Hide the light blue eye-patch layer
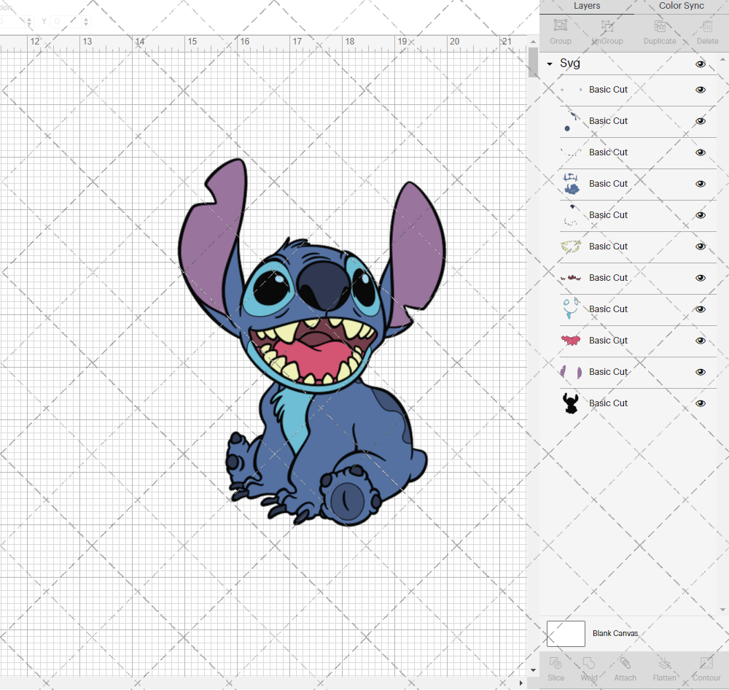The image size is (729, 690). 700,309
